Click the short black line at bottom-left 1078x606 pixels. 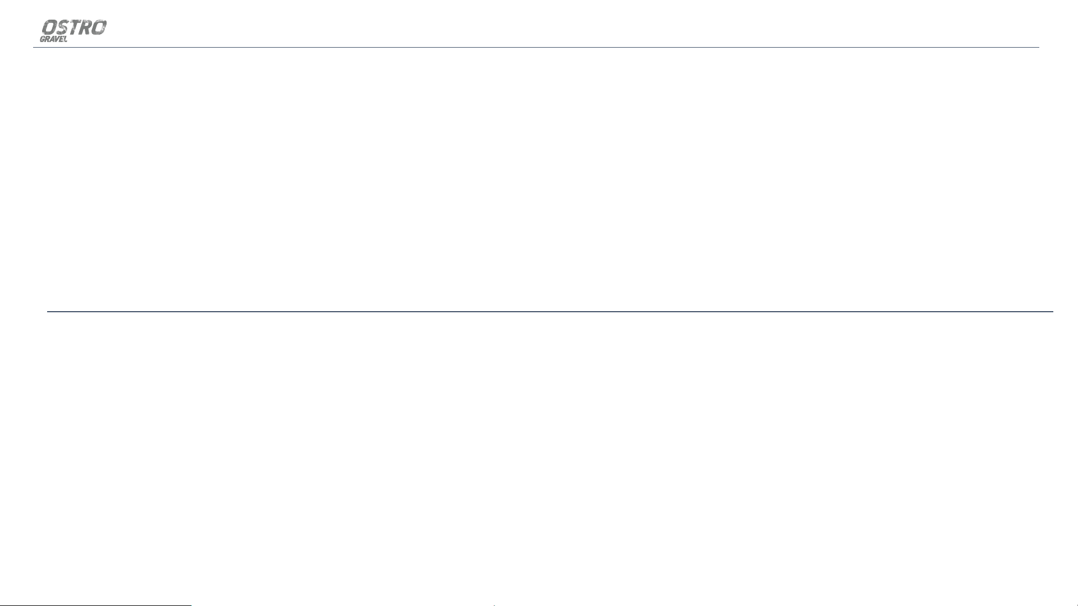[95, 605]
